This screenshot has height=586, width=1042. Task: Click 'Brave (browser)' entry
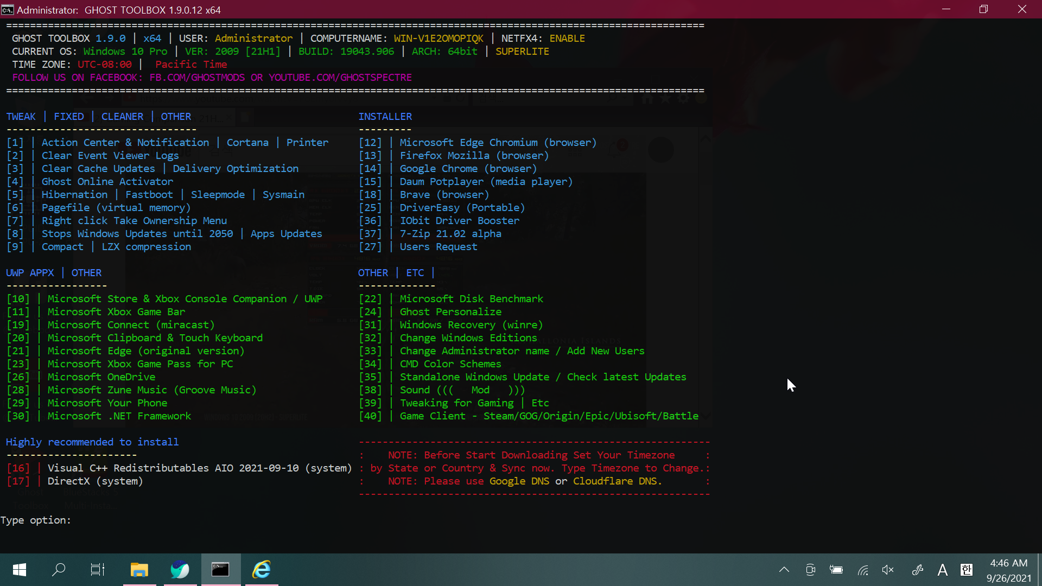click(444, 195)
